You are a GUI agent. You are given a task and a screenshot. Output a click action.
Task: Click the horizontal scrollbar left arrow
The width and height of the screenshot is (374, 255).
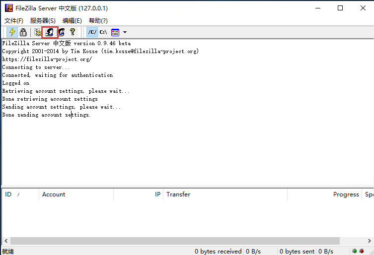[x=6, y=241]
